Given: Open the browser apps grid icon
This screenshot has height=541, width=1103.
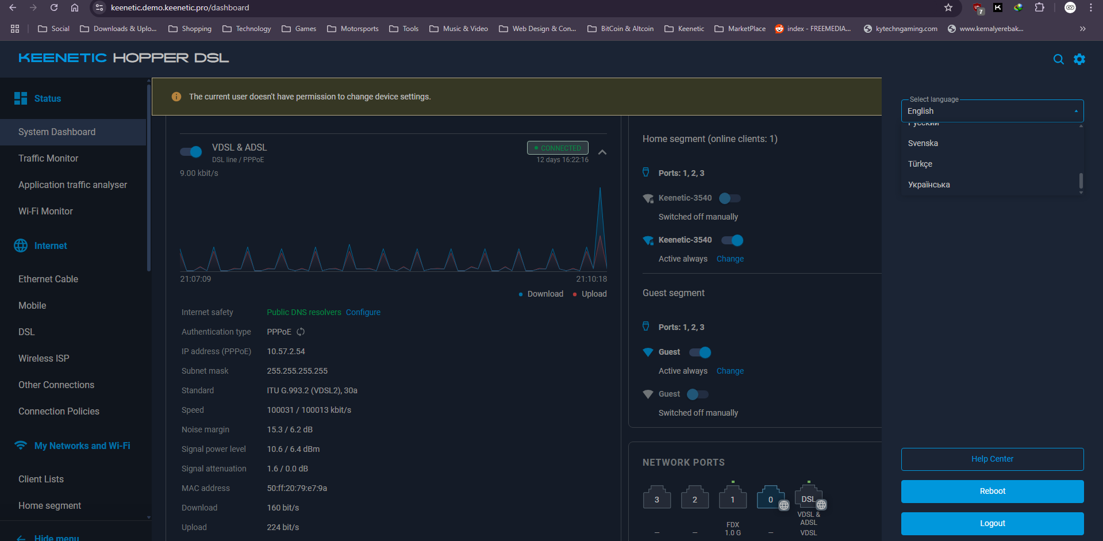Looking at the screenshot, I should pyautogui.click(x=15, y=29).
